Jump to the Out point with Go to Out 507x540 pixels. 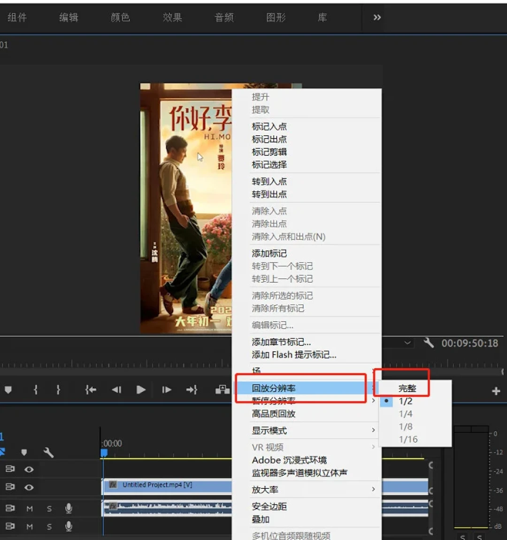[192, 390]
